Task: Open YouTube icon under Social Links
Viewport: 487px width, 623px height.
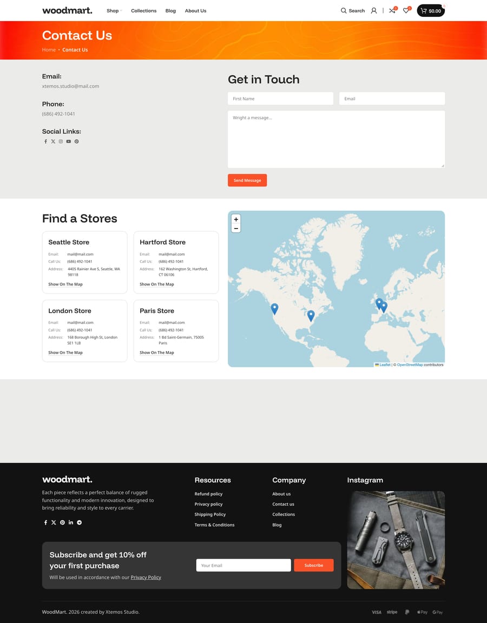Action: [x=69, y=141]
